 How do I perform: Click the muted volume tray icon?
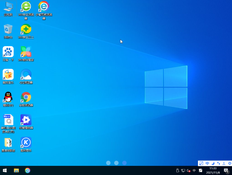tap(188, 171)
